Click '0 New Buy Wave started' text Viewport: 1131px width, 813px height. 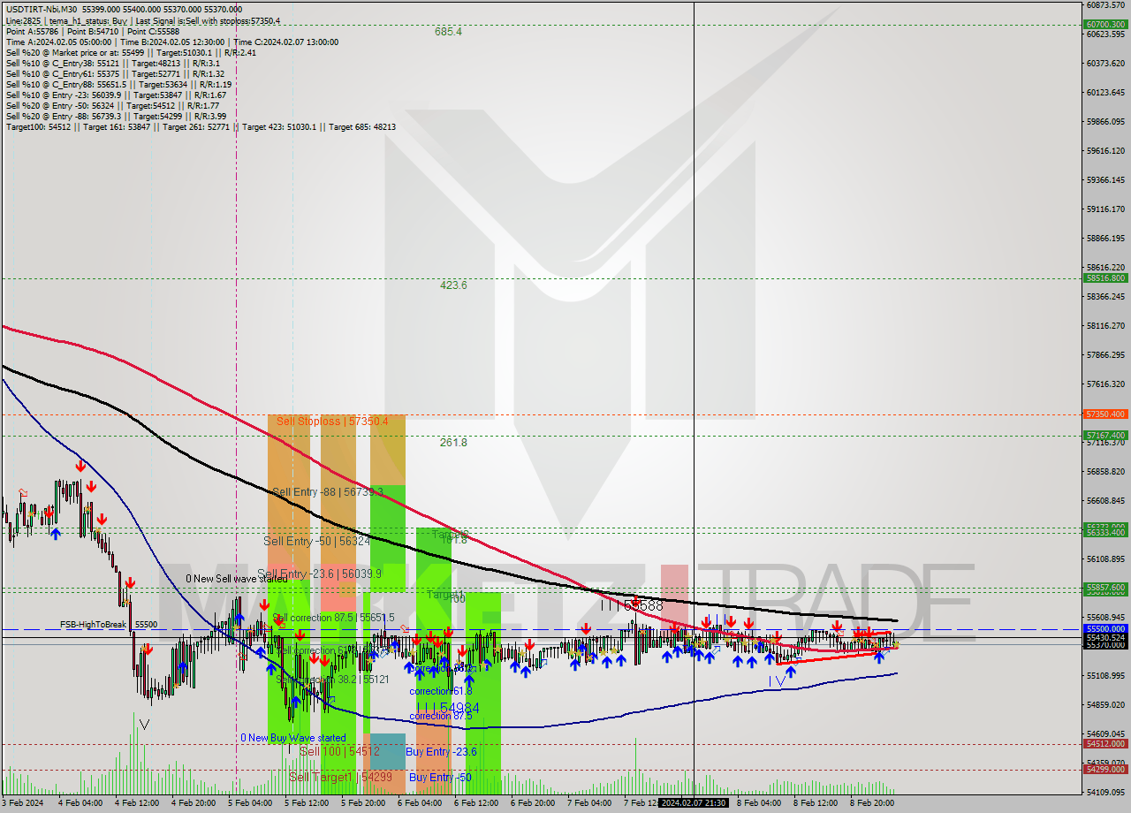tap(293, 738)
